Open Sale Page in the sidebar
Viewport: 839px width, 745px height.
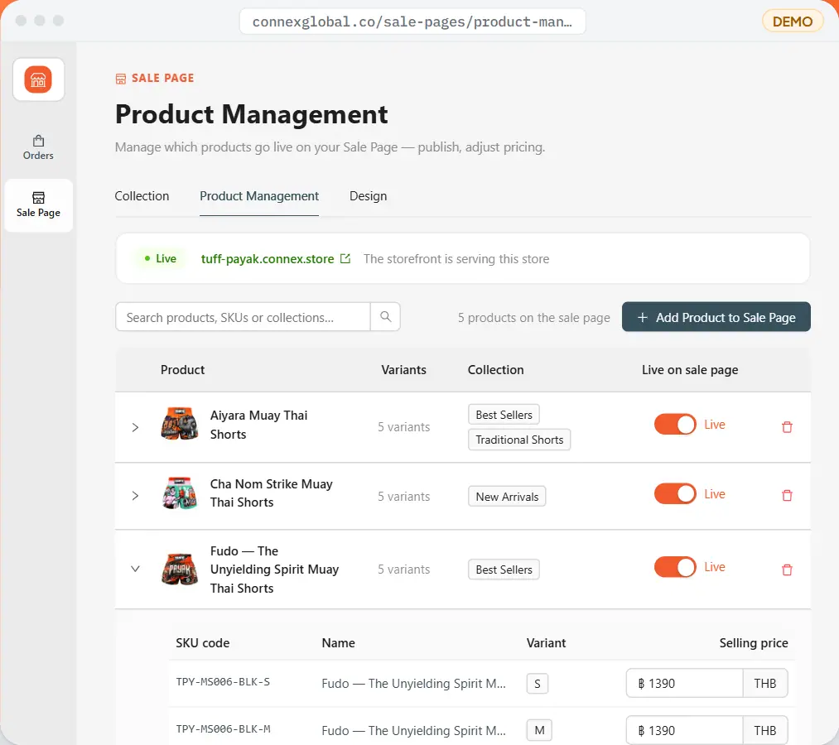(38, 204)
